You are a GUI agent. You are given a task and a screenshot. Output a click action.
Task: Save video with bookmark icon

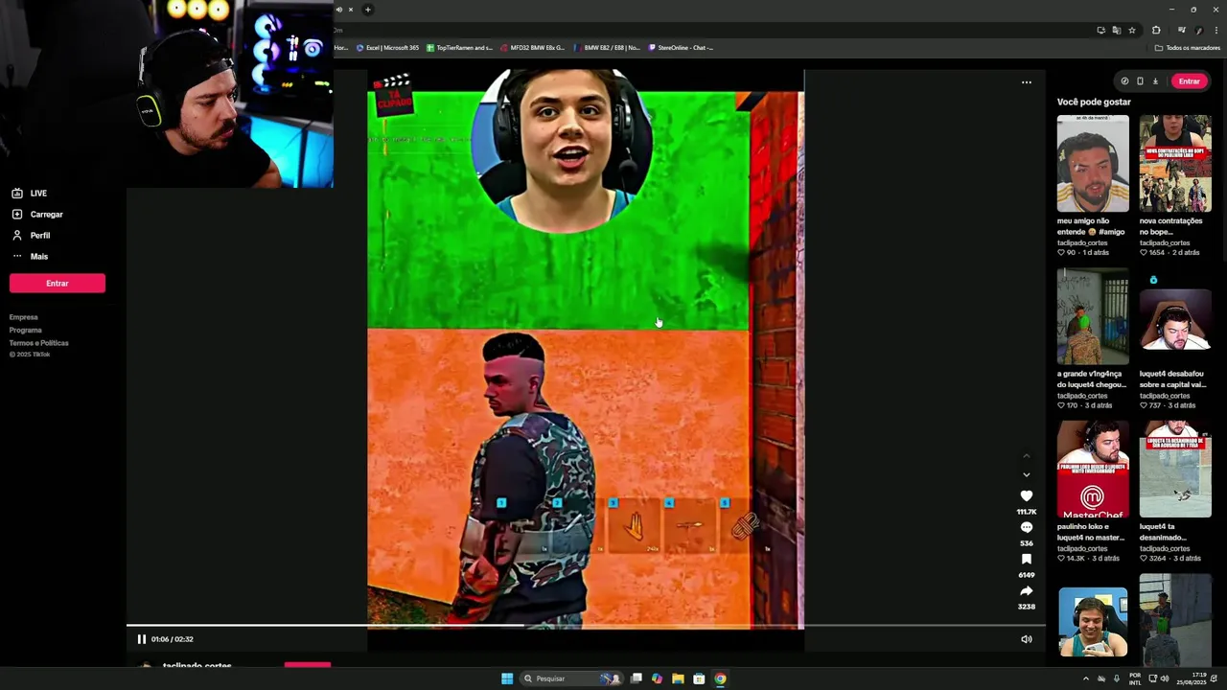click(1027, 559)
